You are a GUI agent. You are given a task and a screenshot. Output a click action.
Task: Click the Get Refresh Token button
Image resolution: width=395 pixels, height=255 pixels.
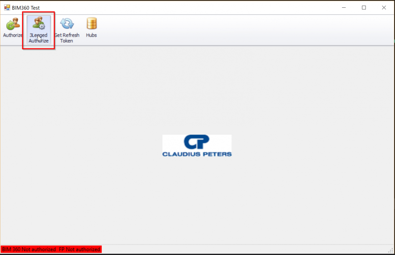[x=67, y=30]
